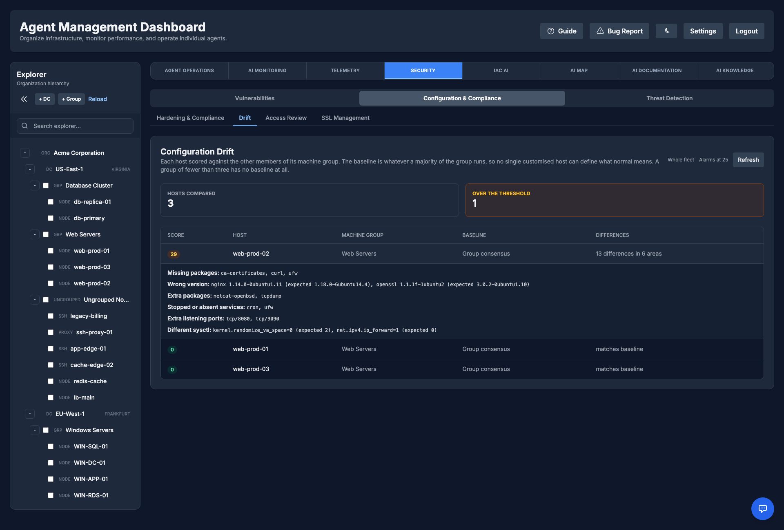Select web-prod-03 row in drift table
The width and height of the screenshot is (784, 530).
462,369
